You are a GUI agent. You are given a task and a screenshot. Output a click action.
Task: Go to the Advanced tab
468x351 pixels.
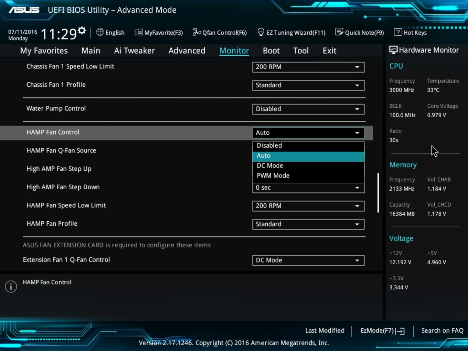[x=187, y=51]
